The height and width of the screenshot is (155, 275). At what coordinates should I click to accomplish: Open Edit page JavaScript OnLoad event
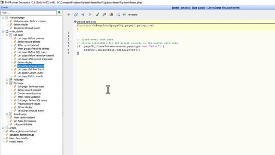[31, 111]
